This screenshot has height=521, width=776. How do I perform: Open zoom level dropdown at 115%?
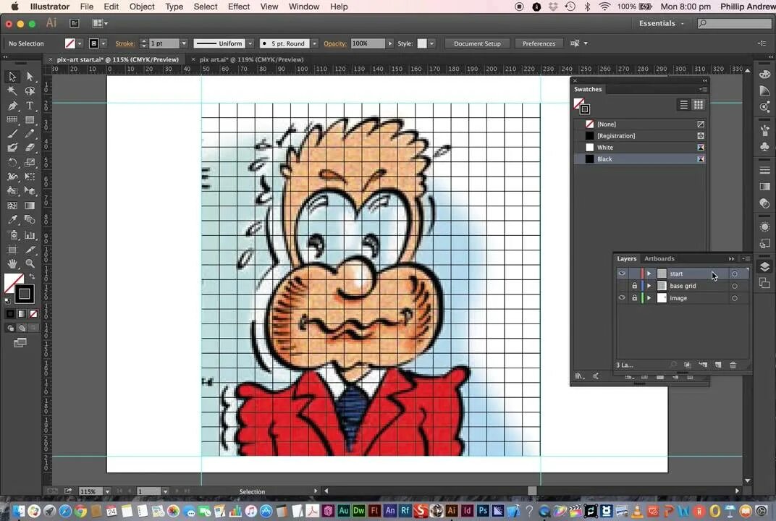tap(107, 491)
